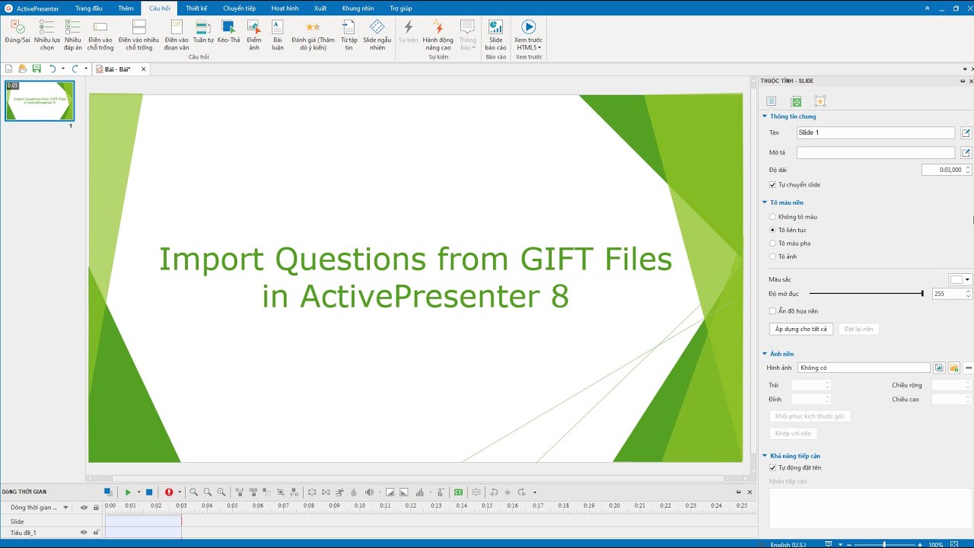Collapse Ảnh nền section
This screenshot has width=974, height=548.
(x=765, y=354)
